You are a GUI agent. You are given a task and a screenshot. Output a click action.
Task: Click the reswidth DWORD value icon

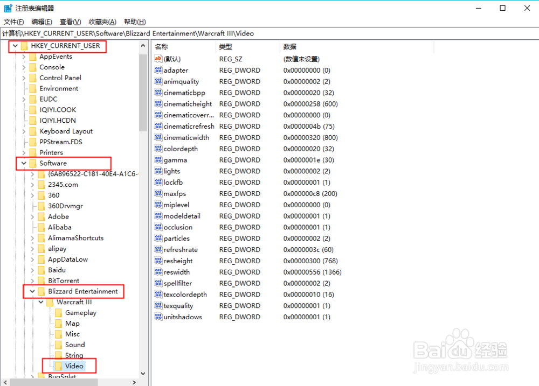158,272
